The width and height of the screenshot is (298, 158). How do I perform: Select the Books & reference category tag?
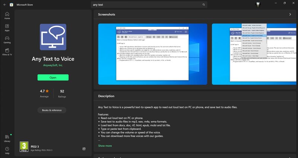point(52,110)
